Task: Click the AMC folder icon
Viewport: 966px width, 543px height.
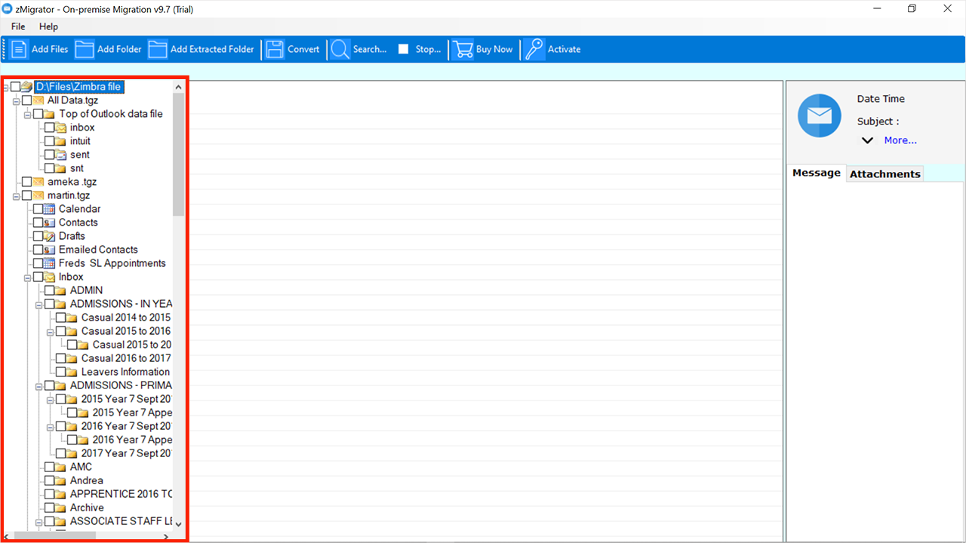Action: pyautogui.click(x=61, y=467)
